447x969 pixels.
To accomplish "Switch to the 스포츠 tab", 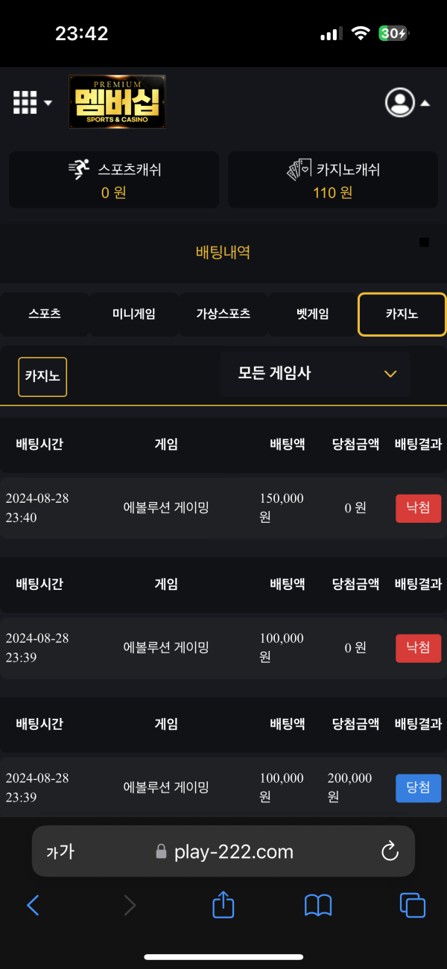I will pos(44,314).
